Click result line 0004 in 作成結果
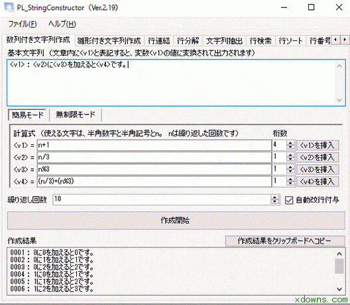Screen dimensions: 350x305 click(x=52, y=275)
